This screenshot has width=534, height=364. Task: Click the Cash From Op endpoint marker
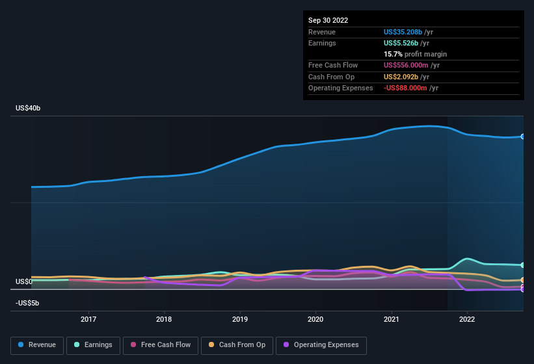pyautogui.click(x=523, y=280)
